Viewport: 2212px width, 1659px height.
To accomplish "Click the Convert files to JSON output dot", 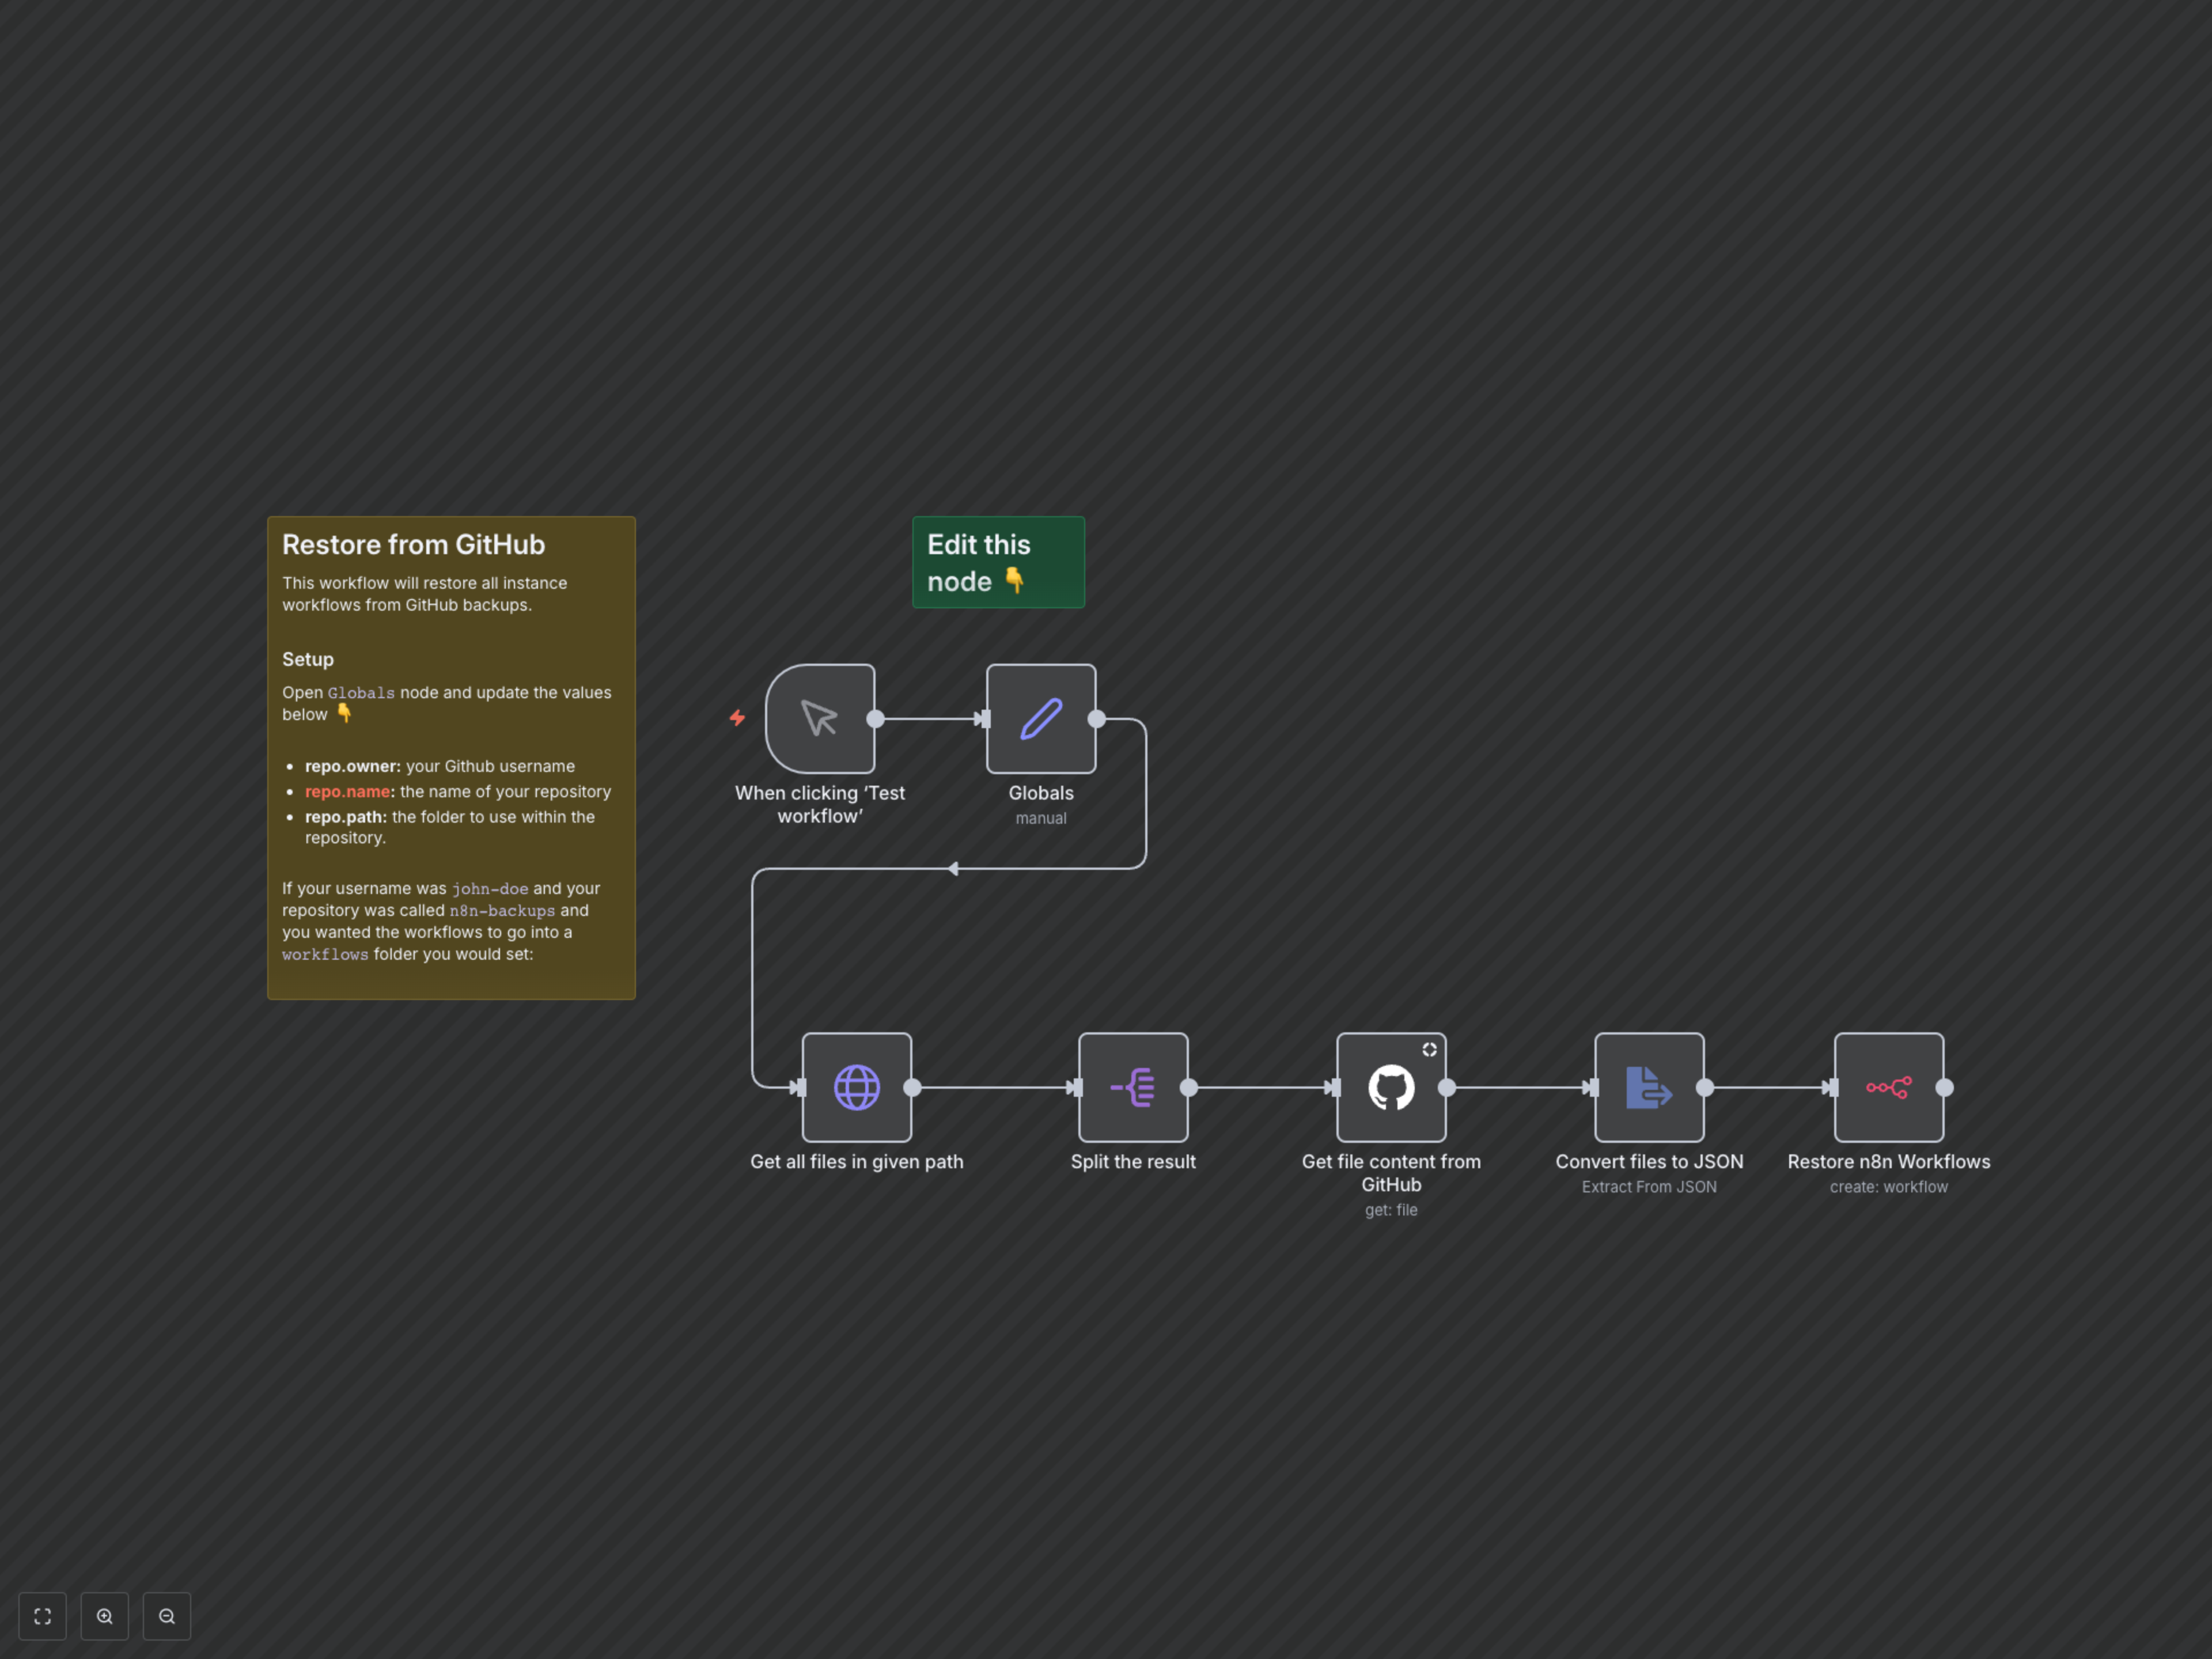I will coord(1705,1087).
